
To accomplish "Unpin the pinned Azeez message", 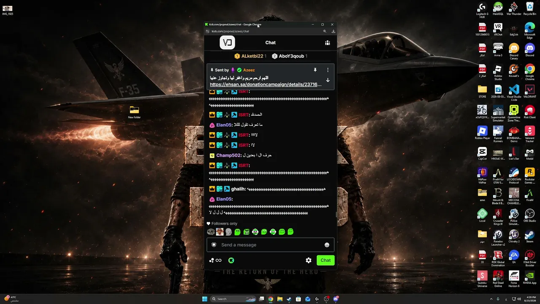I will click(x=315, y=70).
